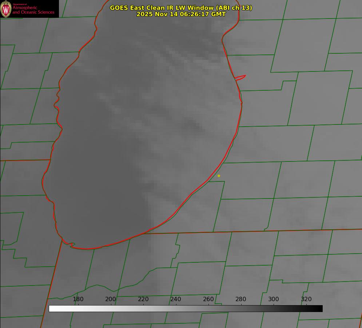Image resolution: width=362 pixels, height=328 pixels.
Task: Click the 180 colorbar label
Action: [78, 299]
